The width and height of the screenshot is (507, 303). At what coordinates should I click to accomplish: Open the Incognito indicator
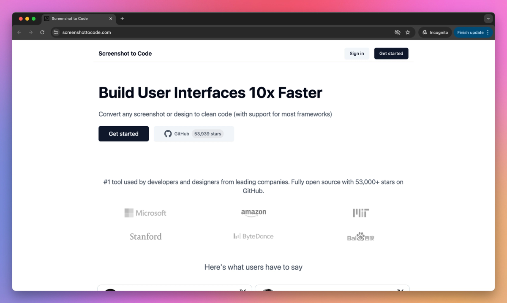click(x=435, y=32)
